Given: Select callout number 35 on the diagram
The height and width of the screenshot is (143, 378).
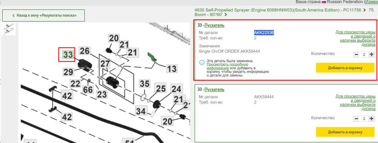Looking at the screenshot, I should 145,84.
